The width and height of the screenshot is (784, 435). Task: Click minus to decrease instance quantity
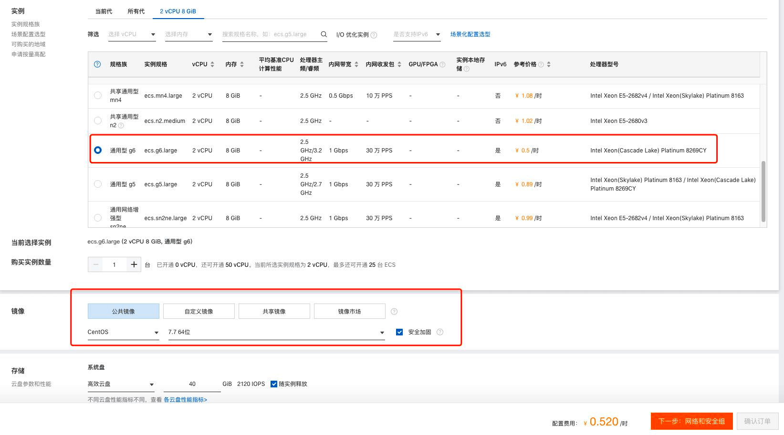[x=95, y=264]
